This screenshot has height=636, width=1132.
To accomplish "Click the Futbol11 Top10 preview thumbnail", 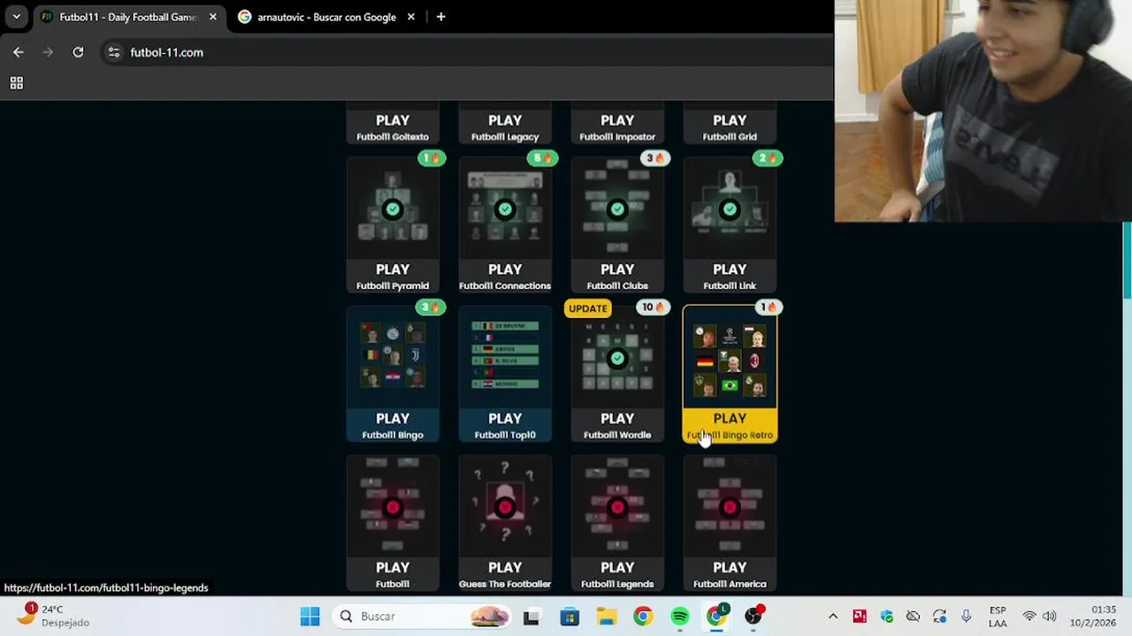I will (x=505, y=358).
